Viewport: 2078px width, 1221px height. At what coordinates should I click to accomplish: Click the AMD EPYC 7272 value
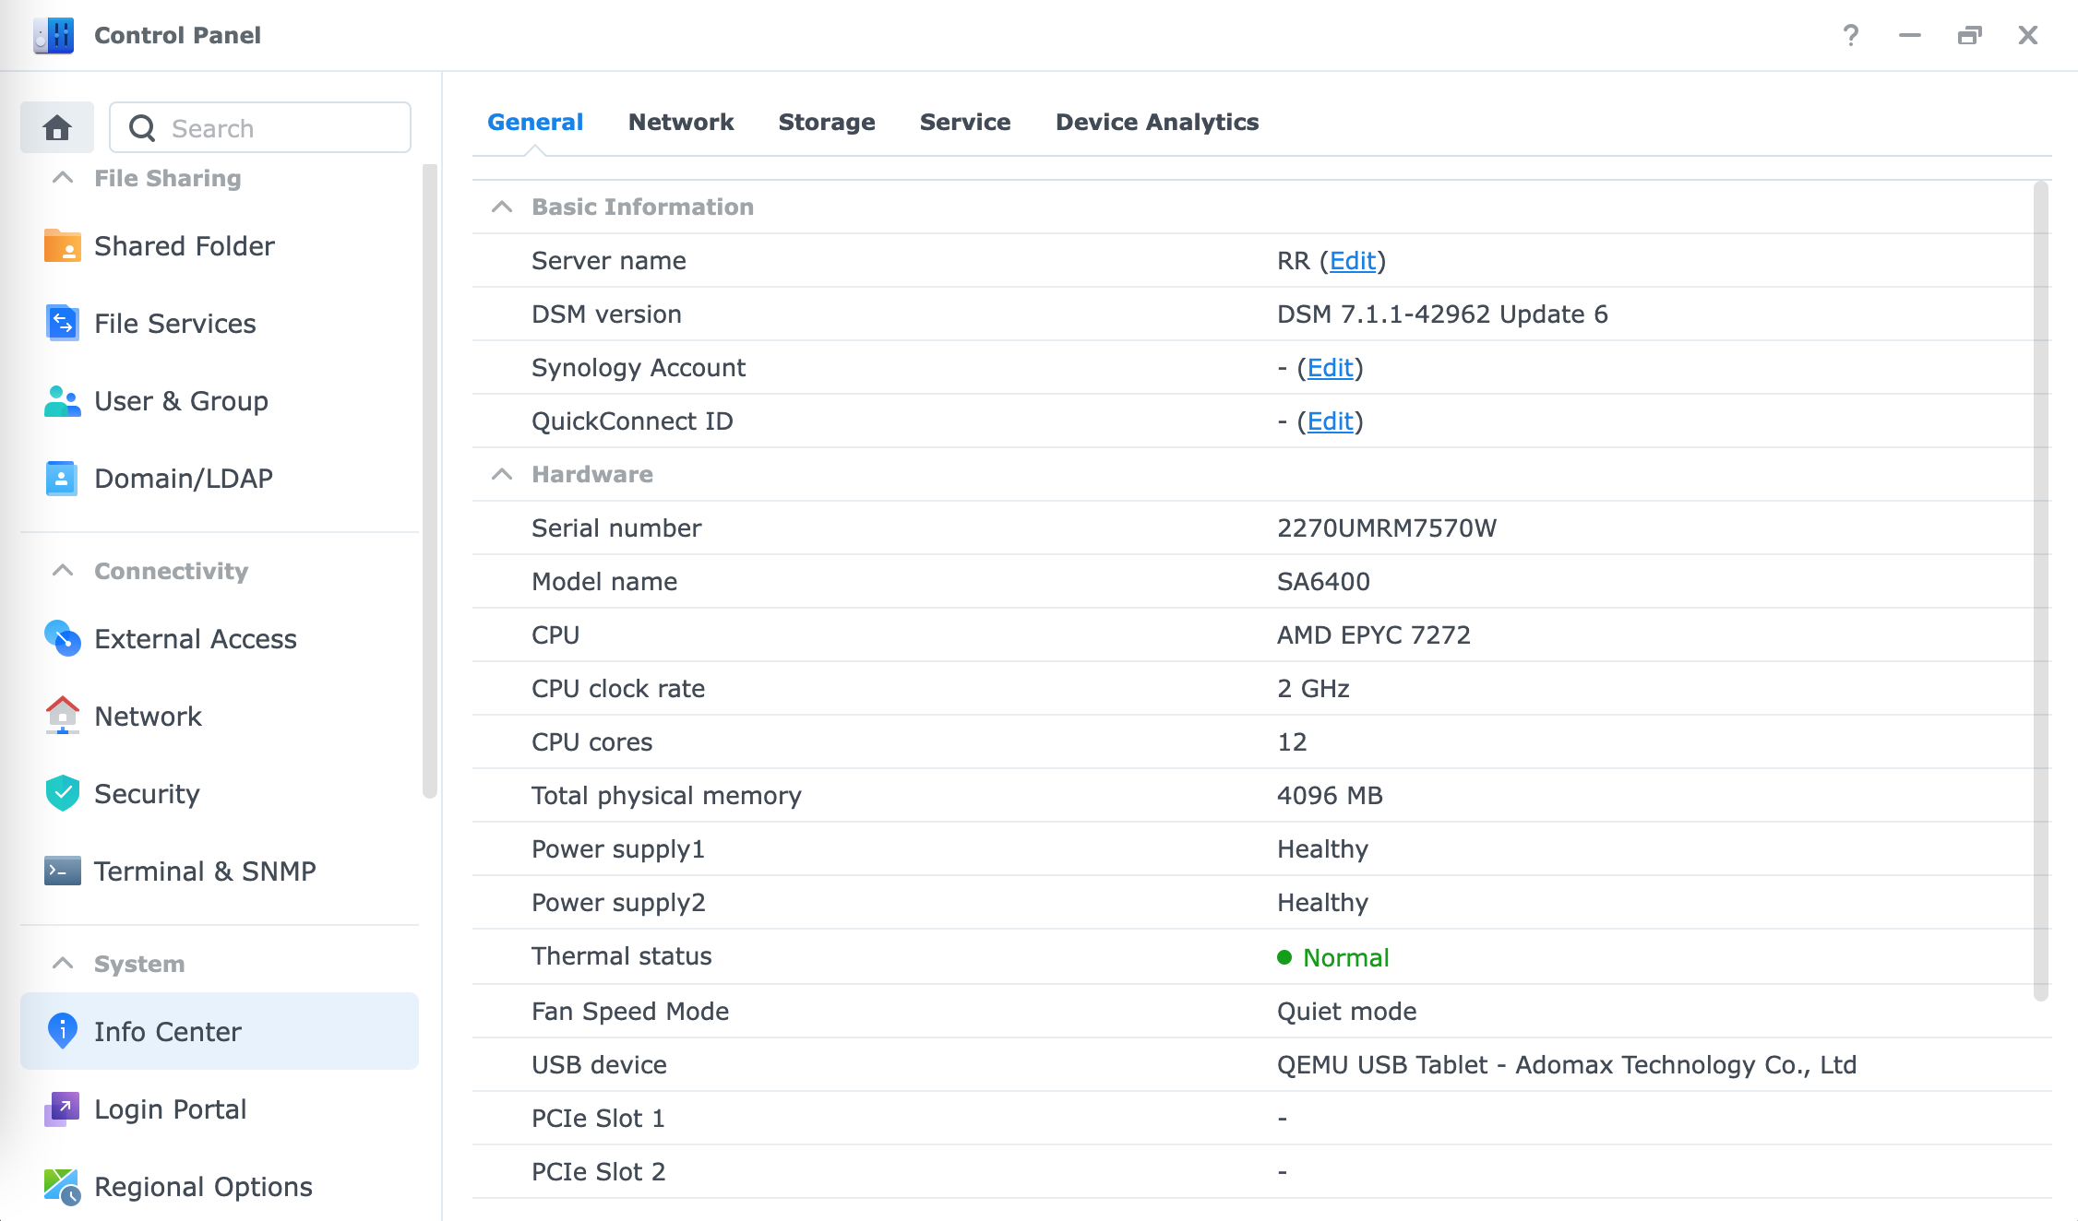click(1374, 635)
